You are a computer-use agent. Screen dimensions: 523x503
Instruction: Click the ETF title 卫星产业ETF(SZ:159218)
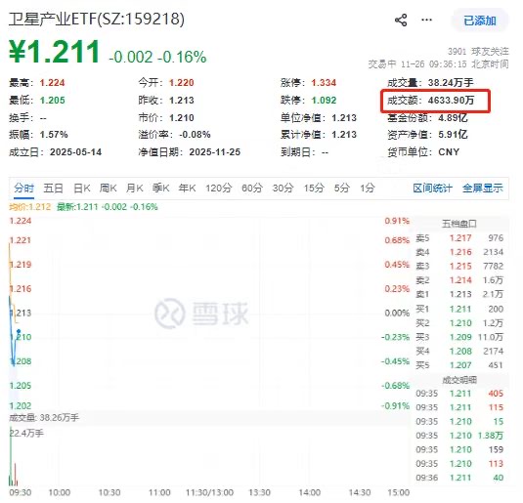(97, 19)
